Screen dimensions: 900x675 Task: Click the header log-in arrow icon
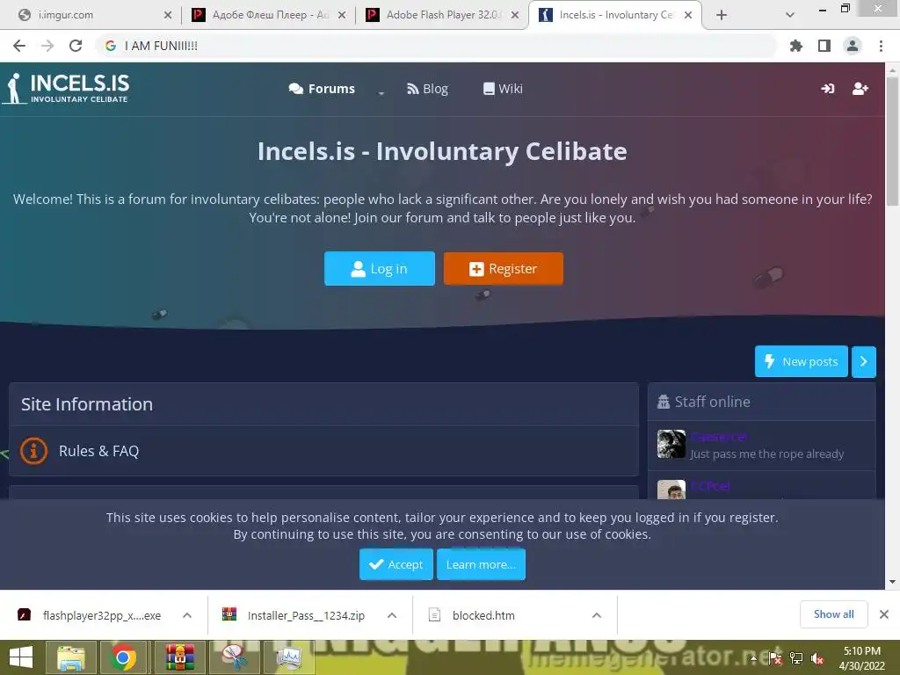click(827, 89)
